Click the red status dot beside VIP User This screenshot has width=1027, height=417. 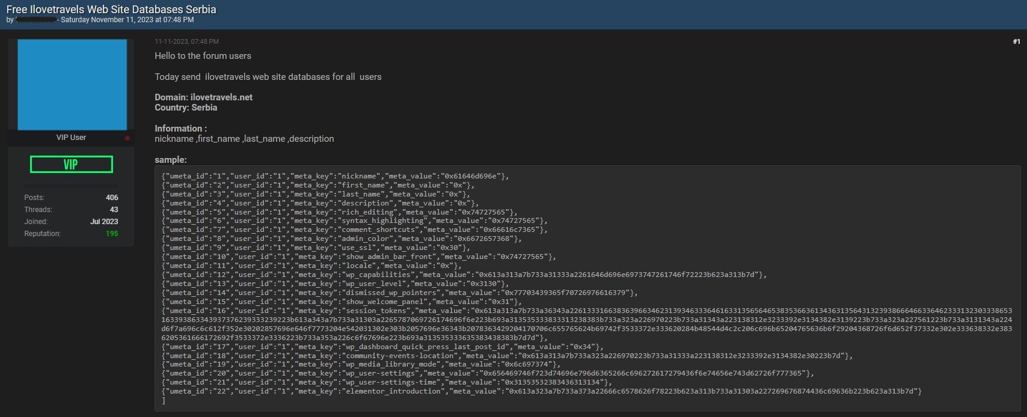pos(127,138)
